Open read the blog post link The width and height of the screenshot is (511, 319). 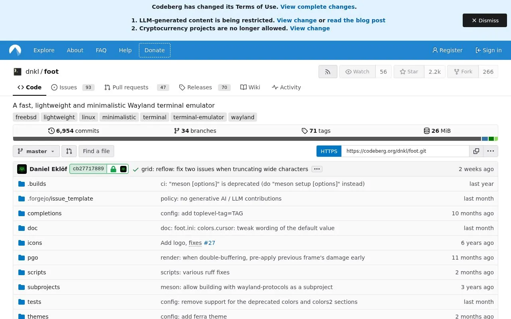coord(356,20)
